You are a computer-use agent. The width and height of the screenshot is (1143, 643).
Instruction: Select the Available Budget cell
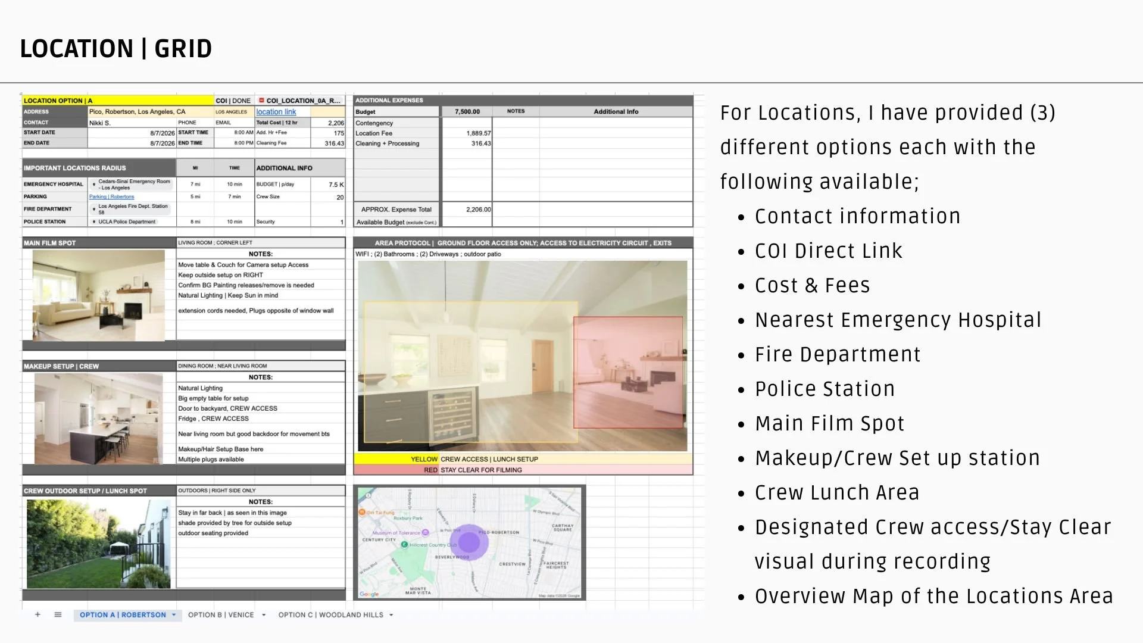[396, 222]
